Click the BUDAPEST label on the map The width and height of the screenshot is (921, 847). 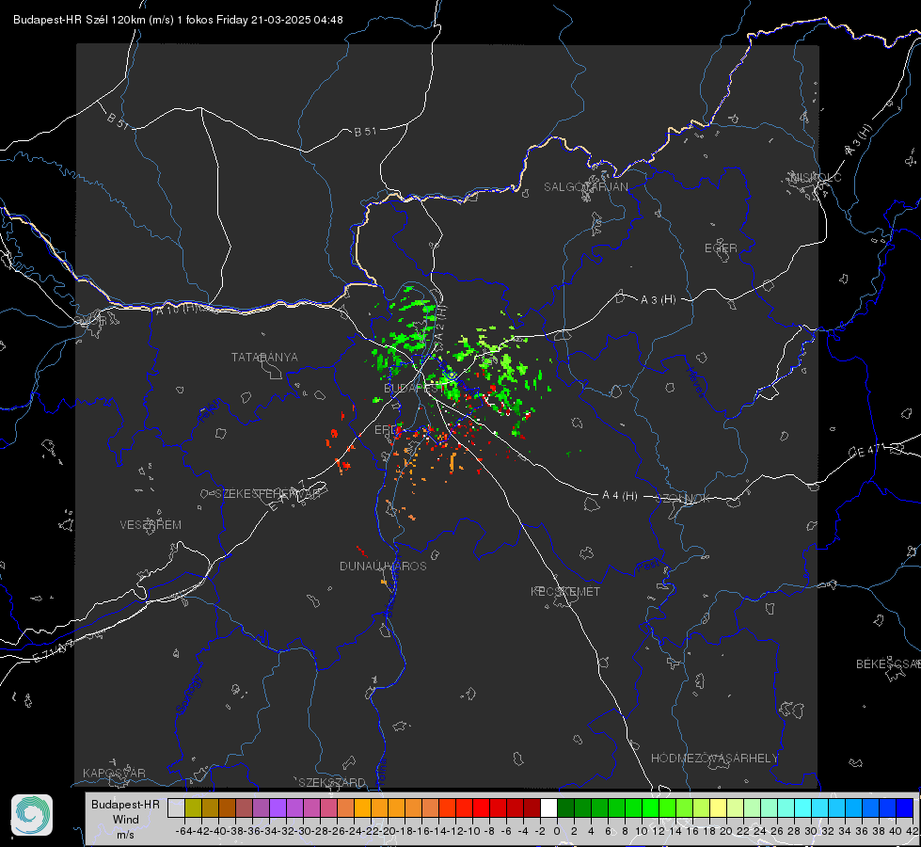414,388
